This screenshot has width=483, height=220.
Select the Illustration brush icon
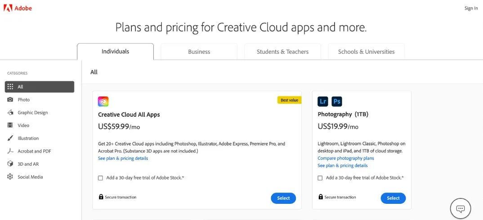(x=10, y=138)
